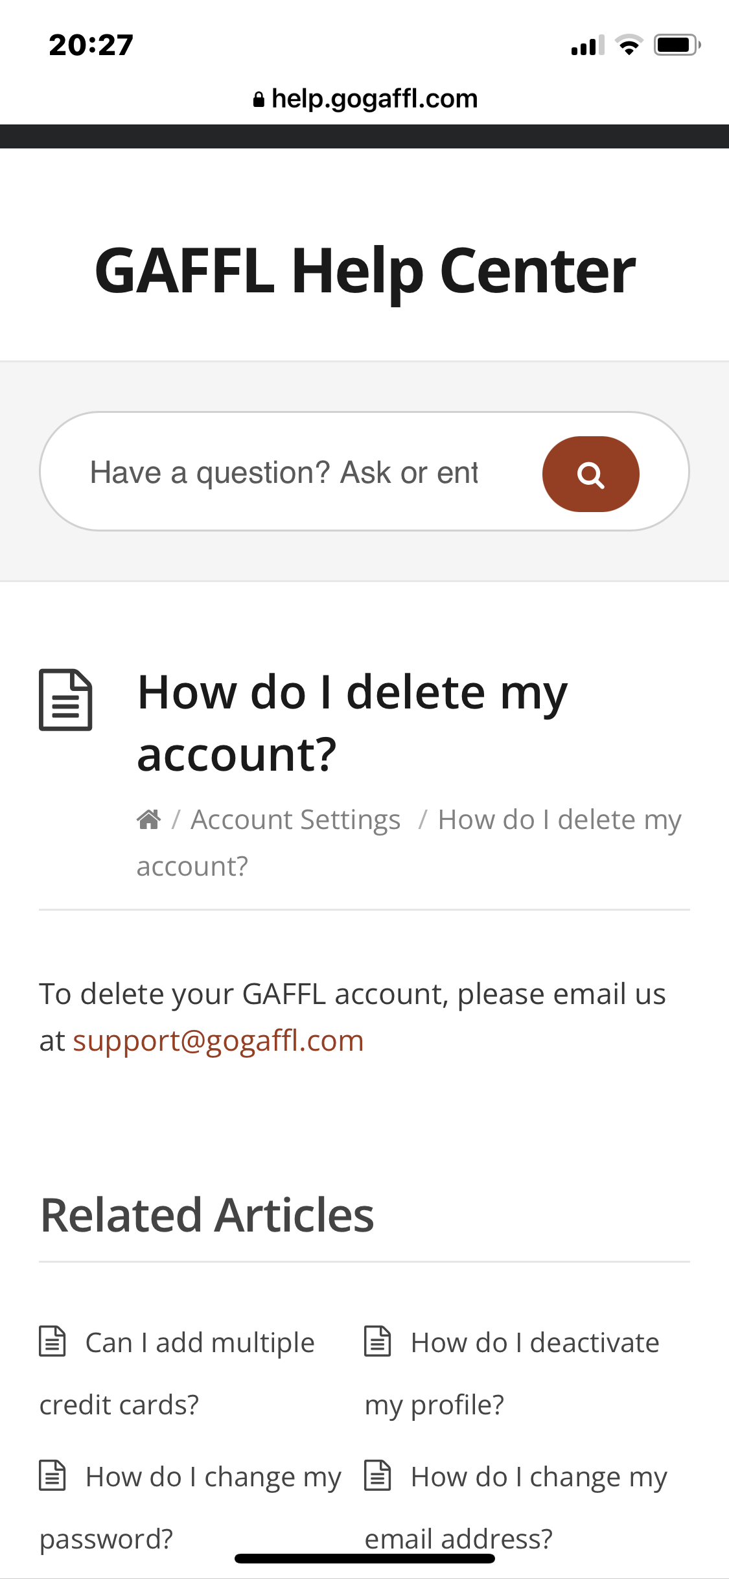Tap document icon beside change email address article
The width and height of the screenshot is (729, 1579).
tap(378, 1476)
